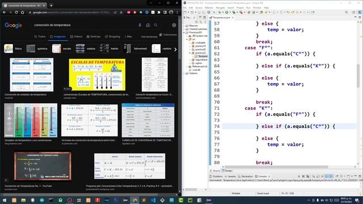Click code line 74 in the editor

coord(289,126)
